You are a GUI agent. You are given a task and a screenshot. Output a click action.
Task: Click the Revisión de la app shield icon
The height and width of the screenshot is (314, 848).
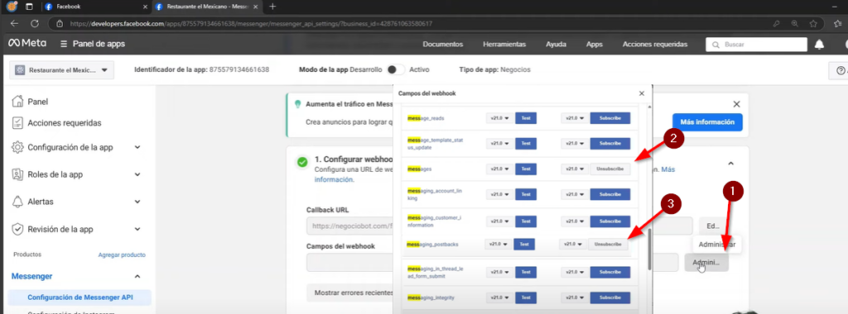(18, 229)
